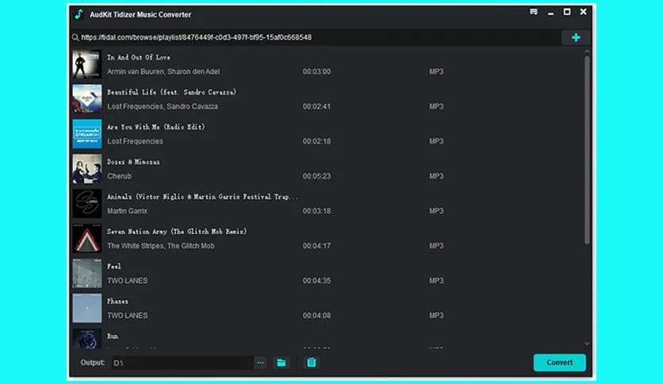The image size is (663, 384).
Task: Click the scrollbar down arrow
Action: point(587,344)
